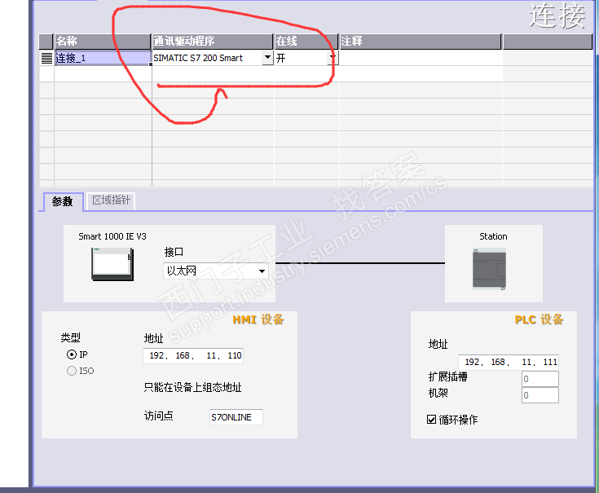Select the row handle icon of 连接_1
The height and width of the screenshot is (493, 599).
(46, 58)
